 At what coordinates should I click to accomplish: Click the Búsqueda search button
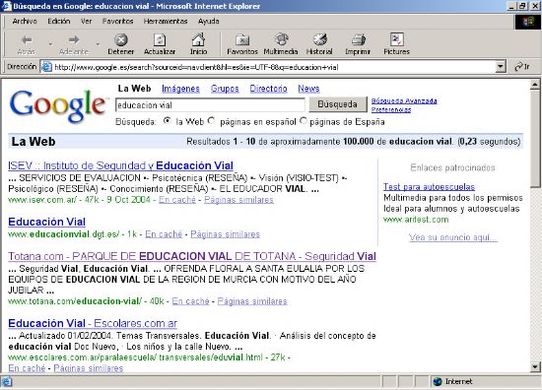(338, 104)
